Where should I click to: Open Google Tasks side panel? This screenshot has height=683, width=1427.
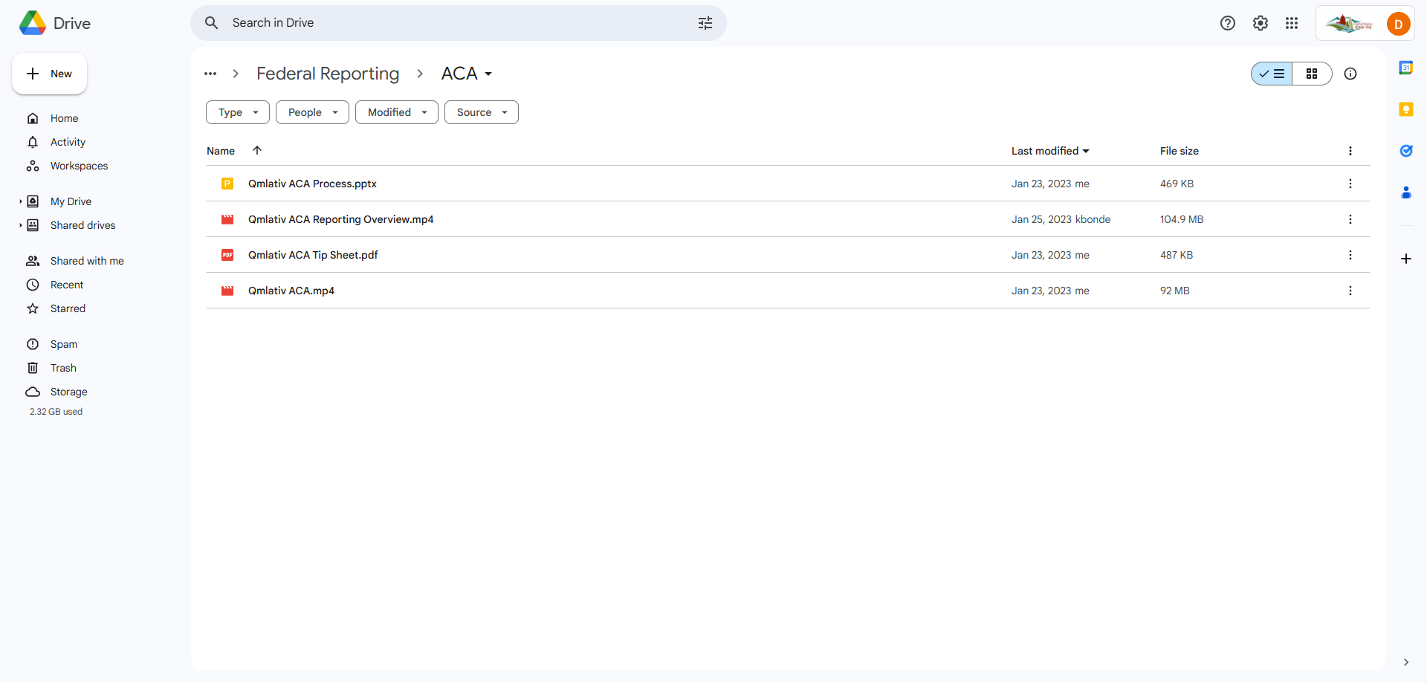coord(1405,151)
